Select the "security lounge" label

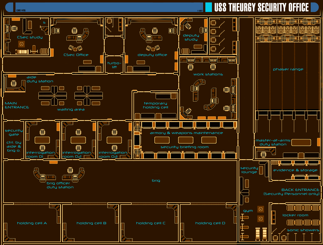pyautogui.click(x=249, y=170)
